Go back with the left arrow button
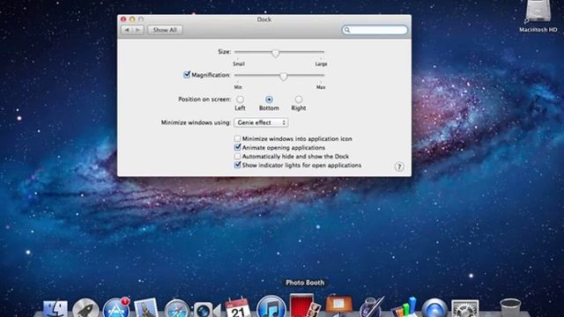The height and width of the screenshot is (317, 564). click(x=127, y=30)
